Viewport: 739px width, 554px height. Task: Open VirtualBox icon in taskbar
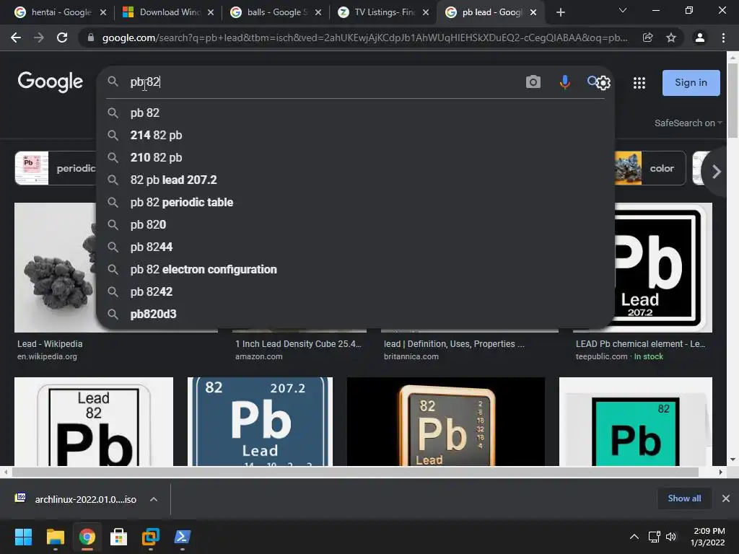pos(150,537)
